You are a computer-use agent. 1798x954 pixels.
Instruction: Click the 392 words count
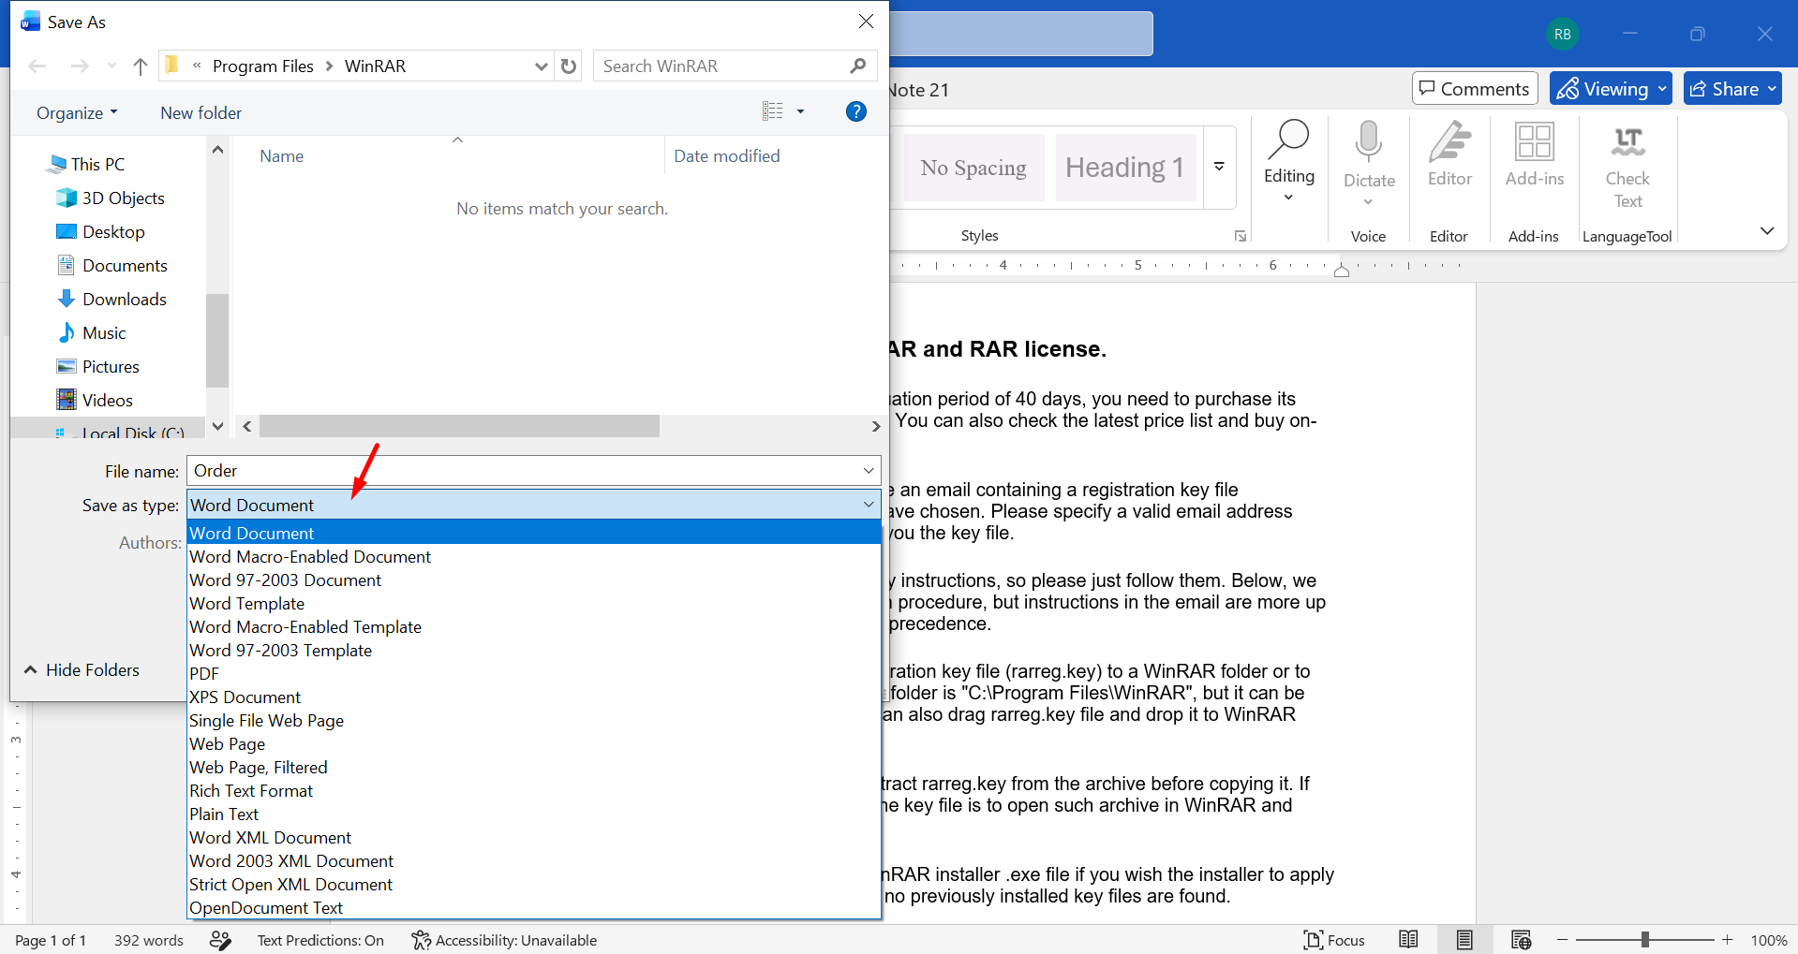(148, 940)
